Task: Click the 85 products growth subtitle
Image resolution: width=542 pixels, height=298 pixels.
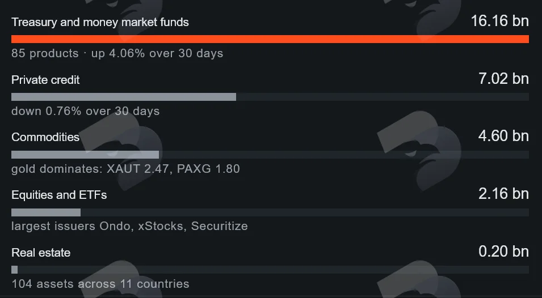Action: [x=117, y=53]
